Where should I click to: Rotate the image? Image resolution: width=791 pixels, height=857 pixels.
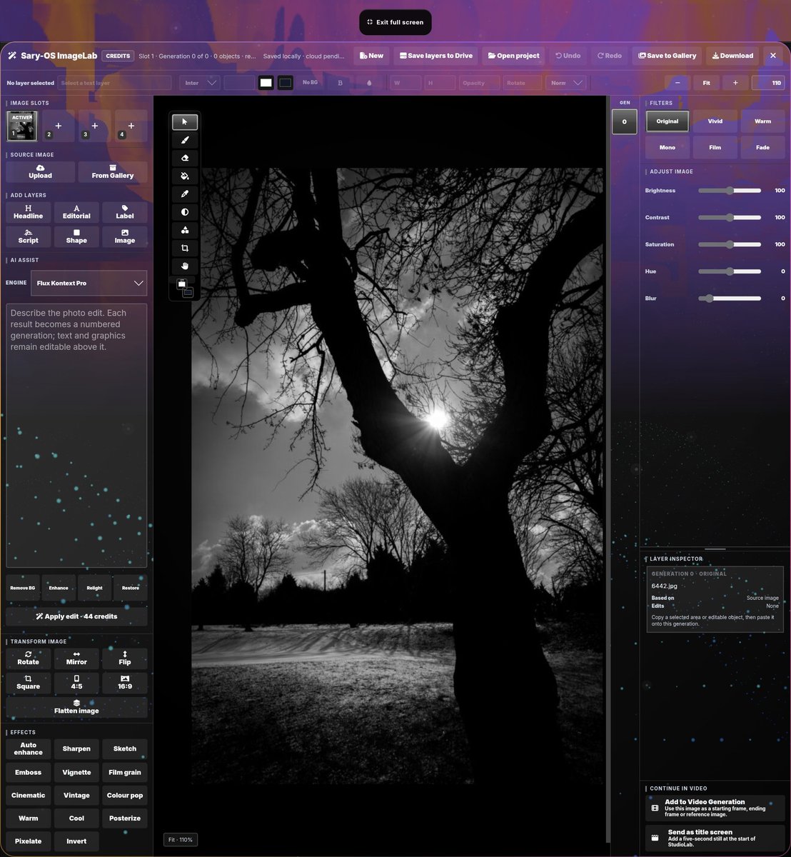click(x=29, y=658)
